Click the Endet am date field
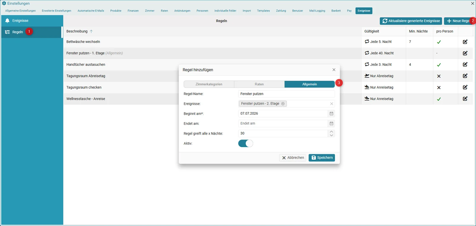 tap(283, 124)
